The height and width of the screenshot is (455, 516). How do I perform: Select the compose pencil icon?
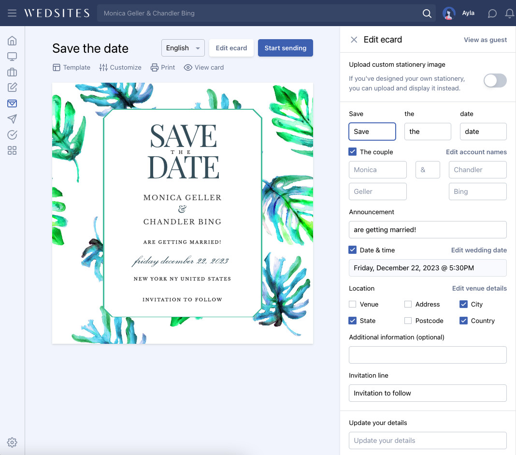[x=12, y=87]
